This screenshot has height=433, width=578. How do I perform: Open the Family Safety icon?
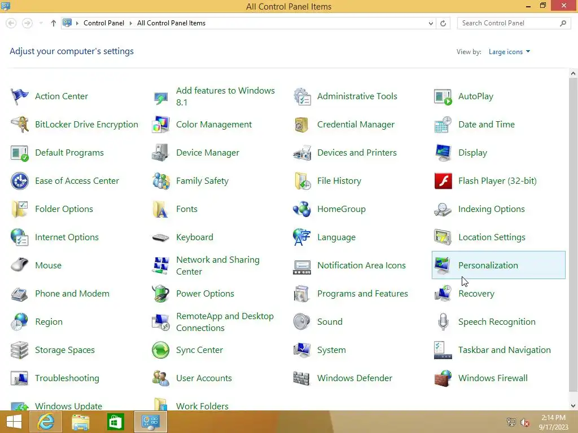(x=161, y=181)
